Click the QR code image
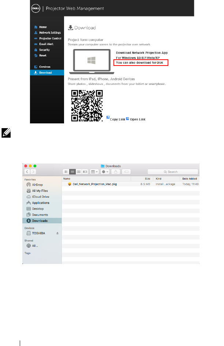Viewport: 224px width, 346px height. tap(87, 106)
